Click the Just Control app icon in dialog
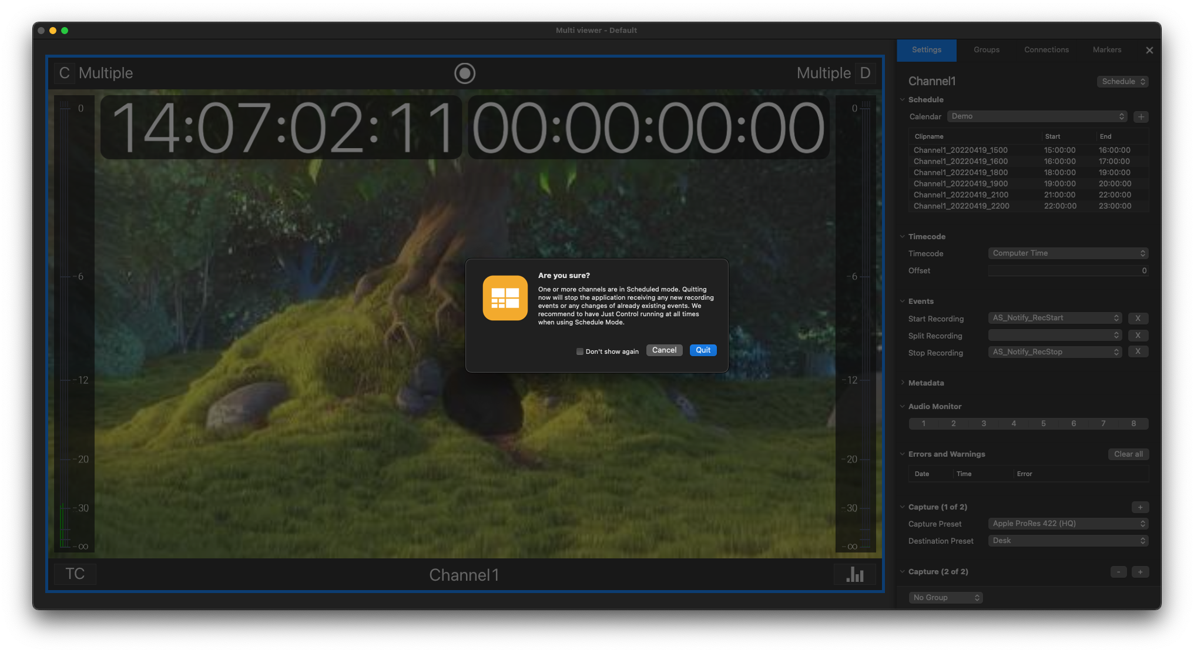The width and height of the screenshot is (1194, 653). click(505, 298)
